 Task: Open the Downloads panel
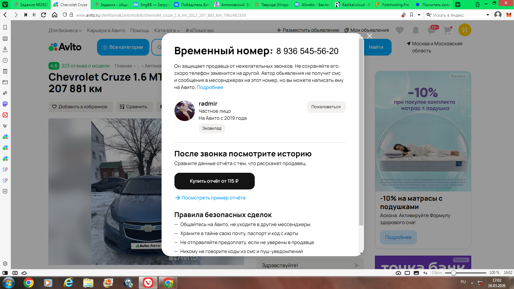pos(5,49)
